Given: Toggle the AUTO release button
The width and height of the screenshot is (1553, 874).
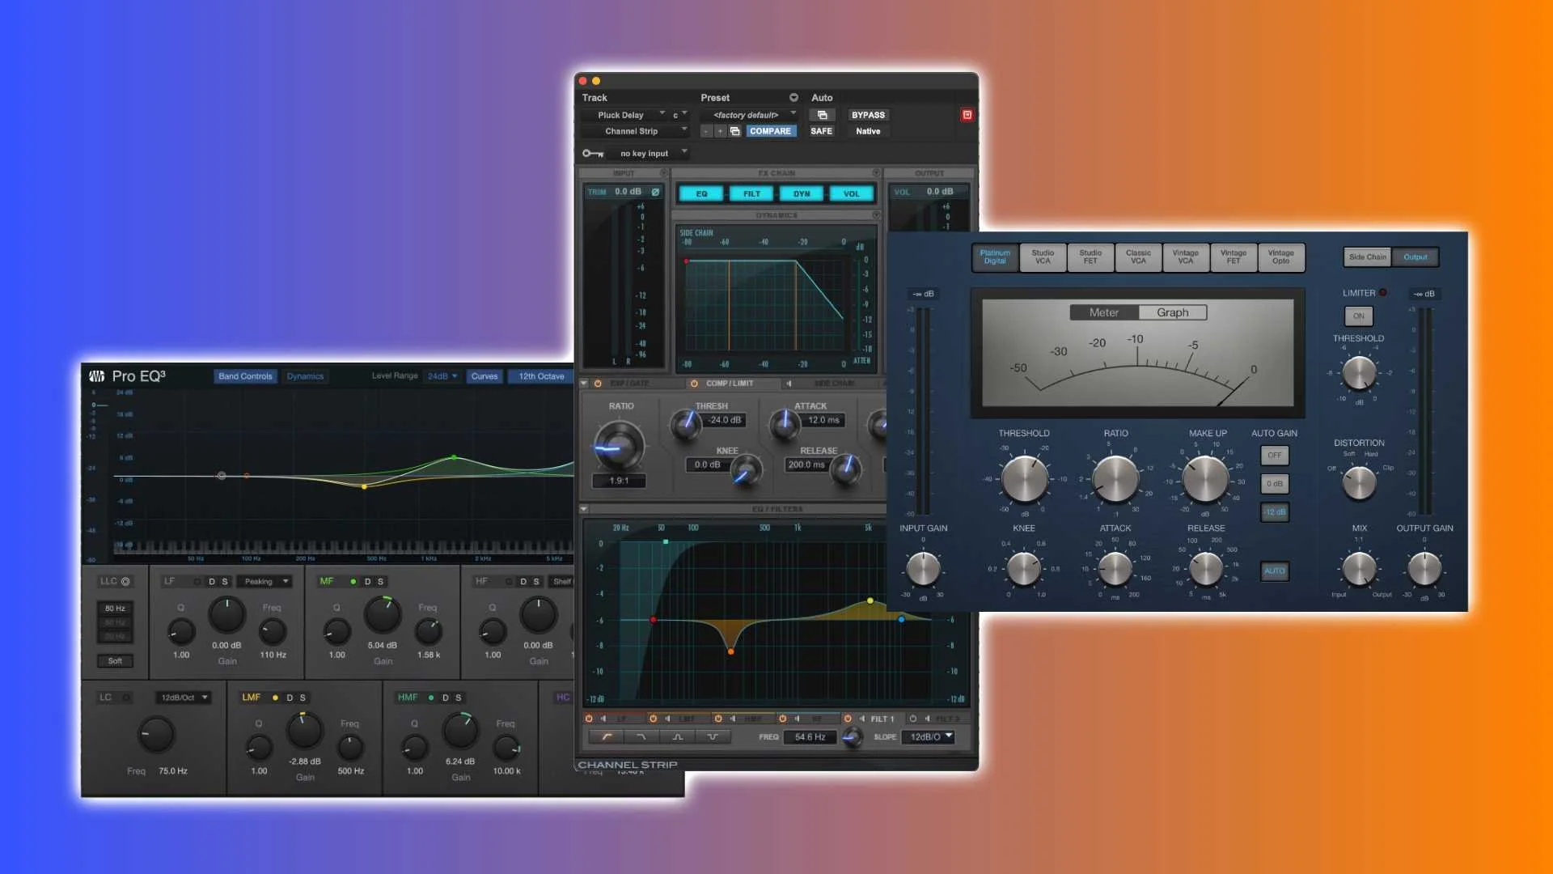Looking at the screenshot, I should [1274, 571].
